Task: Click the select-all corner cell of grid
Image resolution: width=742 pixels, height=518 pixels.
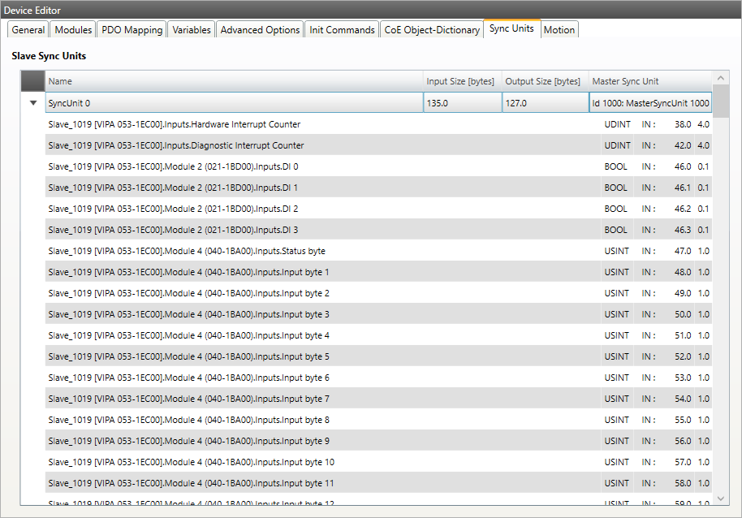Action: coord(33,81)
